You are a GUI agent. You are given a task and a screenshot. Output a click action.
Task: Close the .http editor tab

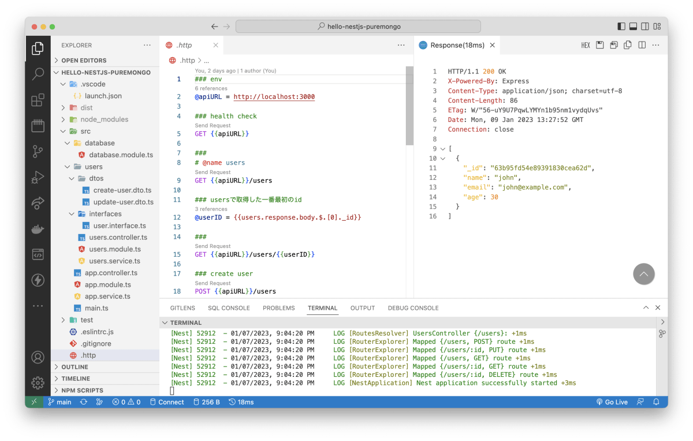click(215, 45)
